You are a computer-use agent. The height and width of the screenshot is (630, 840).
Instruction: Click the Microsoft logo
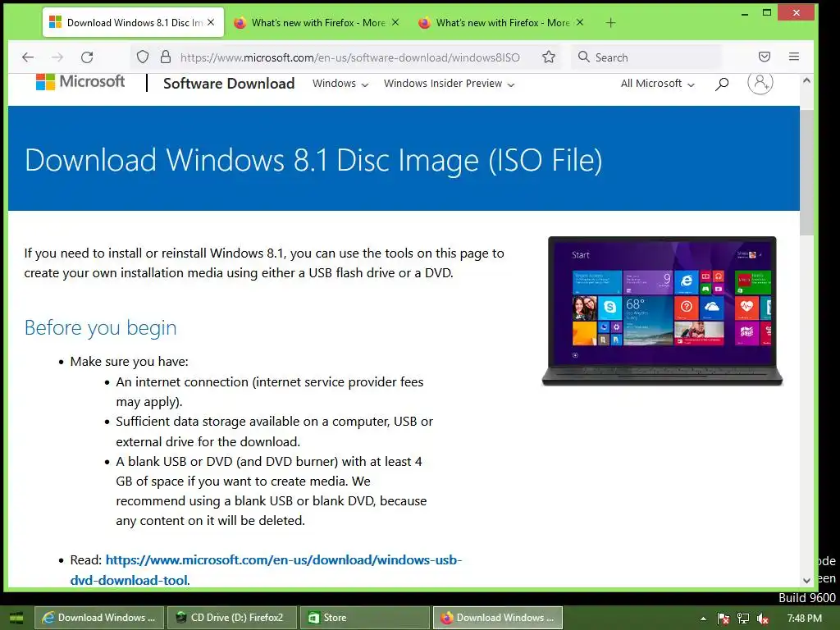pyautogui.click(x=80, y=82)
